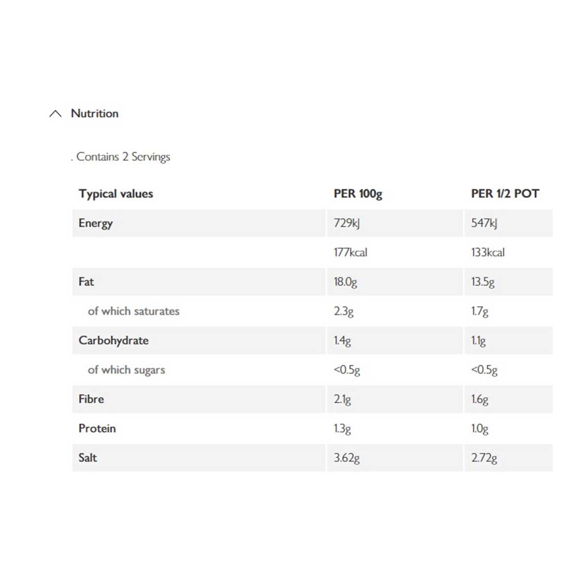Collapse the Nutrition section chevron
Screen dimensions: 588x588
(55, 114)
